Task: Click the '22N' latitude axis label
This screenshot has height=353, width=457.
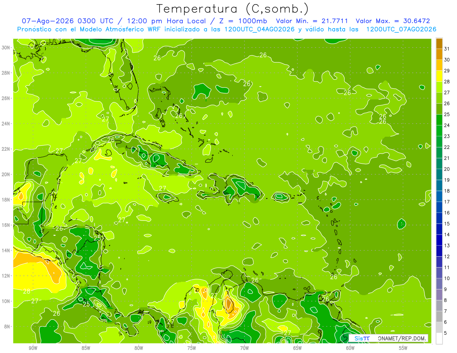Action: coord(6,149)
